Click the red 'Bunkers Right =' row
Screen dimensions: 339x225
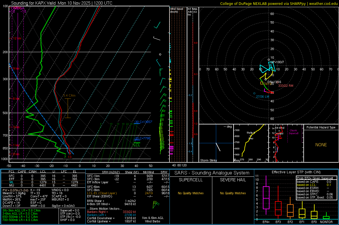point(111,212)
